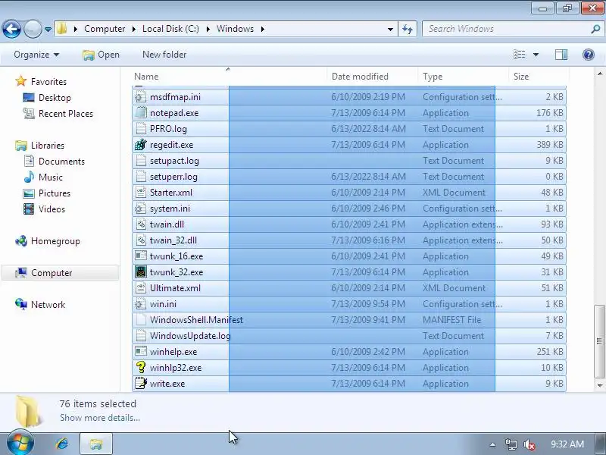This screenshot has height=455, width=606.
Task: Click the twain.dll file icon
Action: pyautogui.click(x=140, y=224)
